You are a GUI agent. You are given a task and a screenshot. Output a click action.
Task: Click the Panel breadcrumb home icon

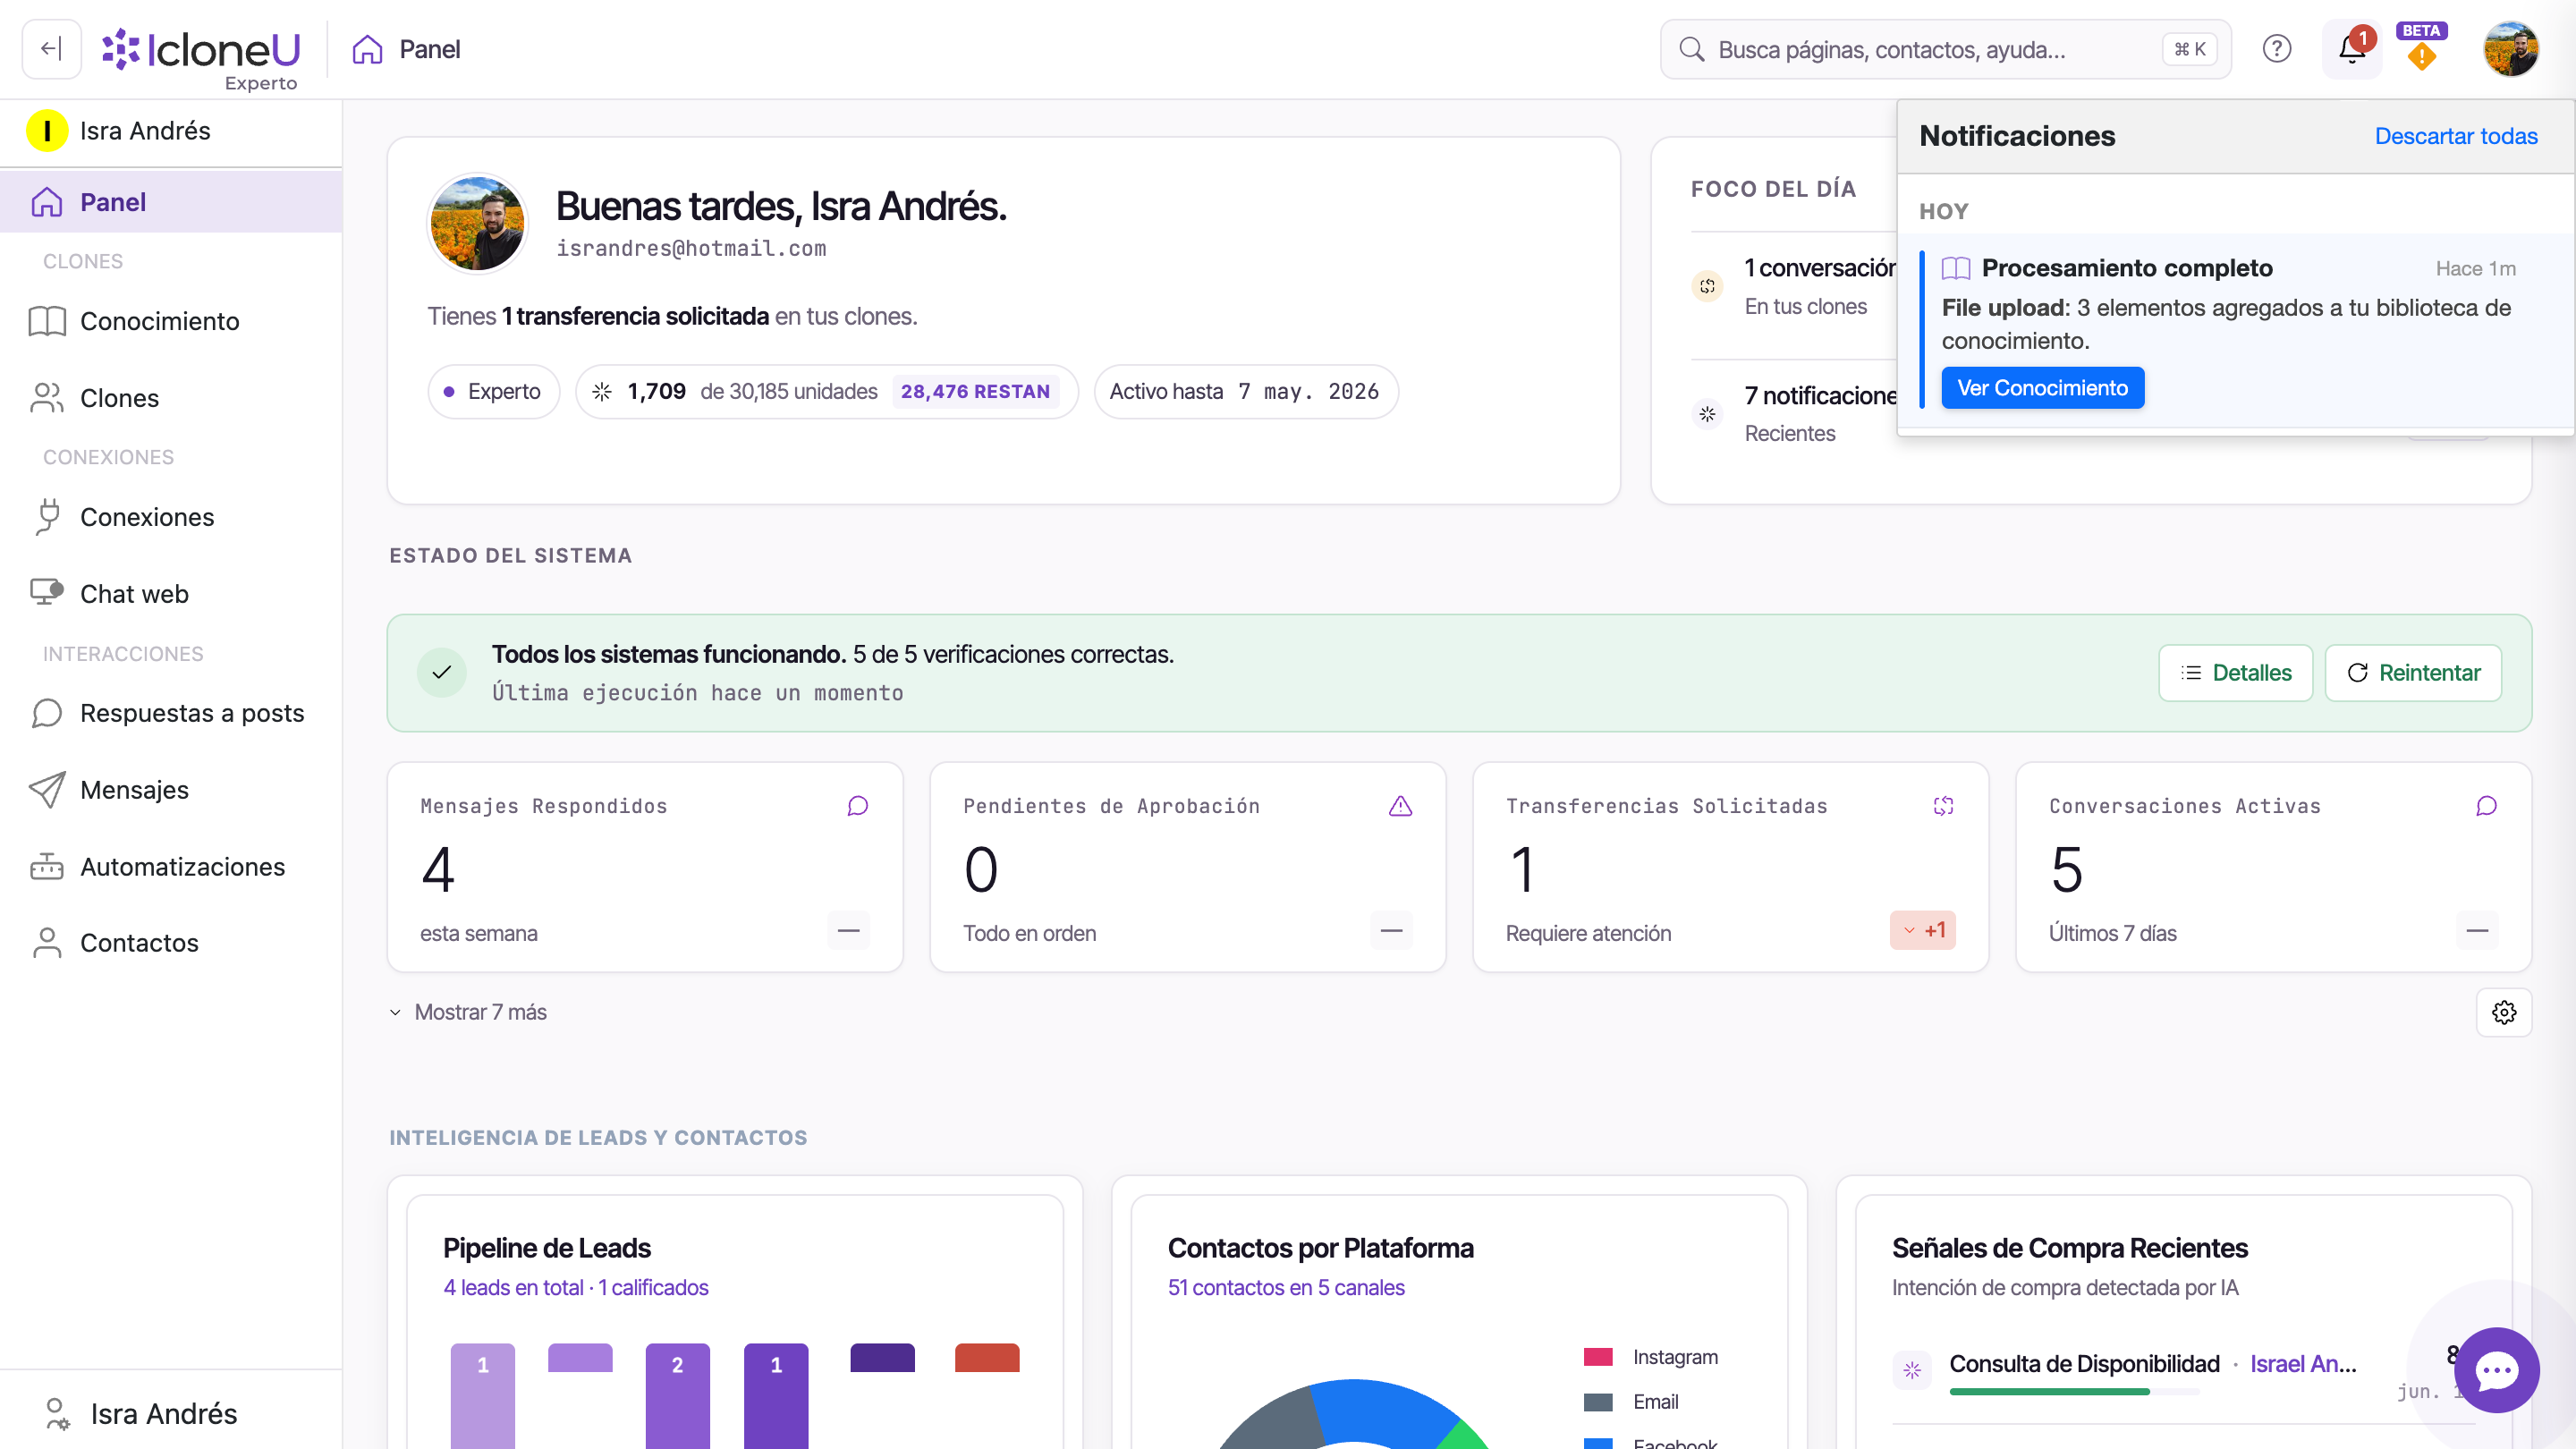pos(367,49)
